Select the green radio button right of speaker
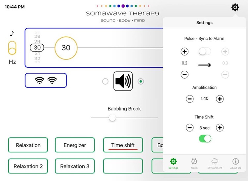 pyautogui.click(x=141, y=81)
